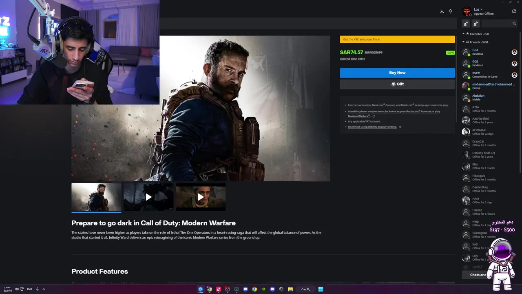Select friend Hamed

(x=489, y=212)
